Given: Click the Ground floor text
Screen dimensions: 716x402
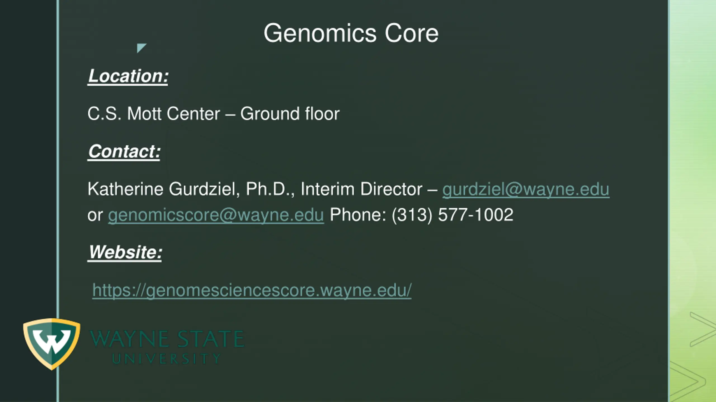Looking at the screenshot, I should [x=290, y=114].
